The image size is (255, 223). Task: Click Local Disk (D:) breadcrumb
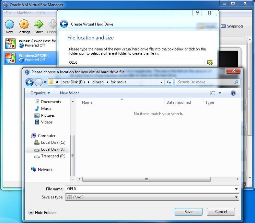(73, 82)
